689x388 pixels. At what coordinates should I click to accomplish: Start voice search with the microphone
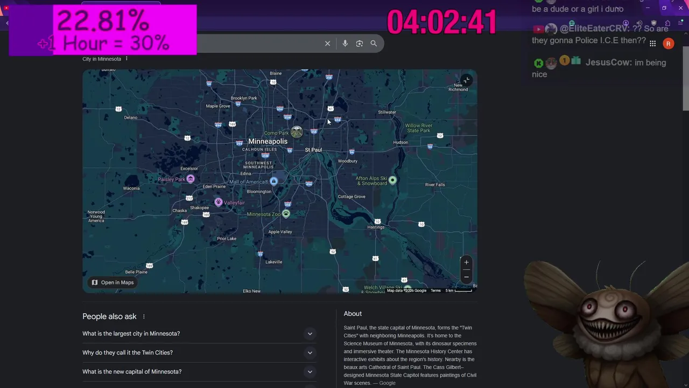pos(345,44)
